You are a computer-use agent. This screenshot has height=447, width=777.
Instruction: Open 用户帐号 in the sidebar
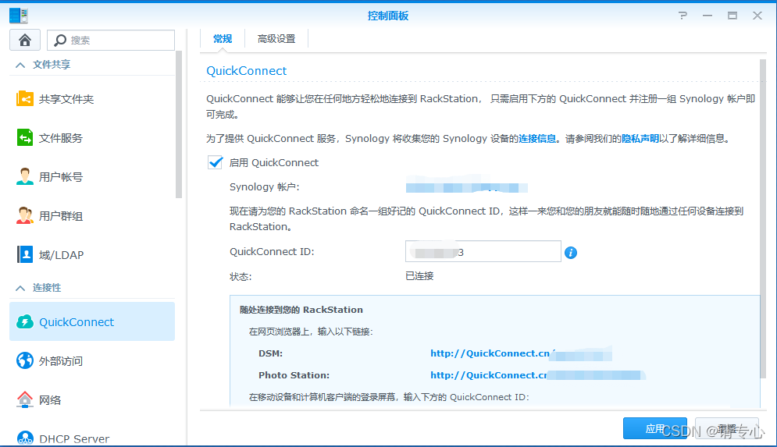pyautogui.click(x=92, y=176)
